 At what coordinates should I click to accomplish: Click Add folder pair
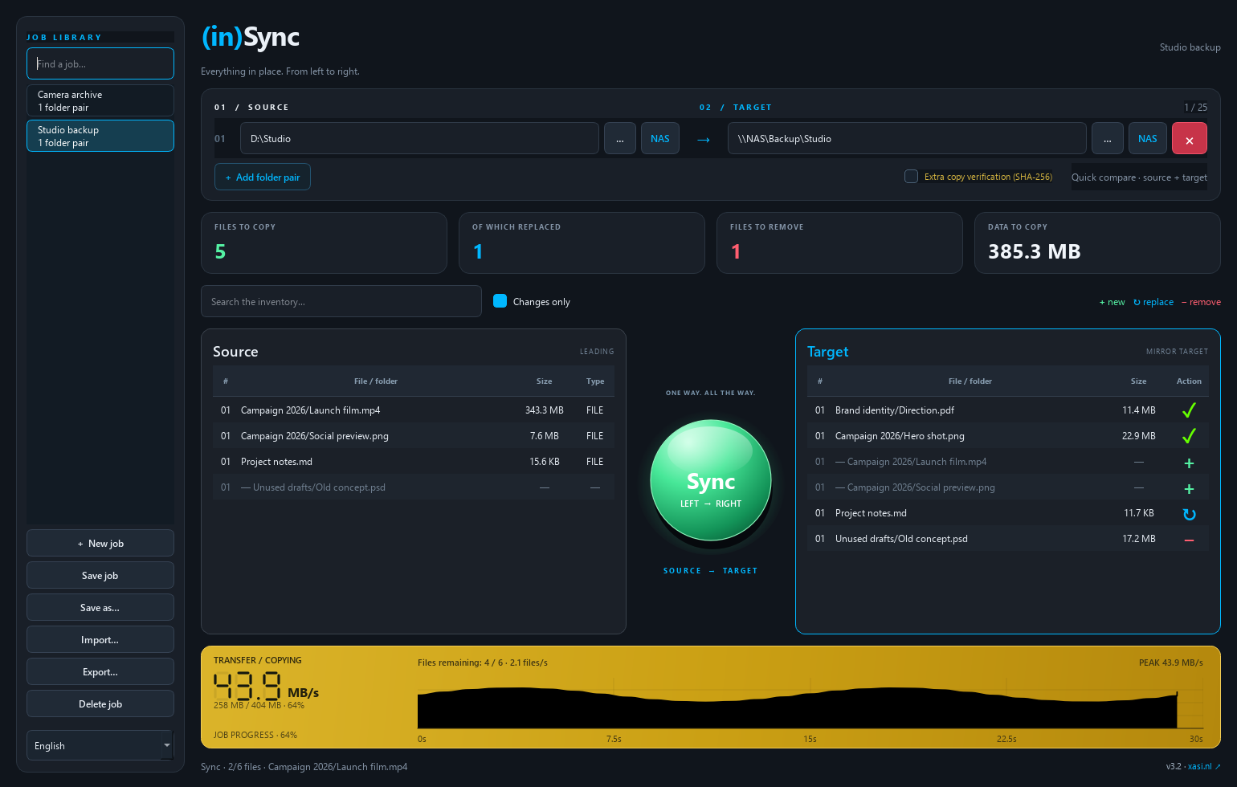pyautogui.click(x=263, y=177)
